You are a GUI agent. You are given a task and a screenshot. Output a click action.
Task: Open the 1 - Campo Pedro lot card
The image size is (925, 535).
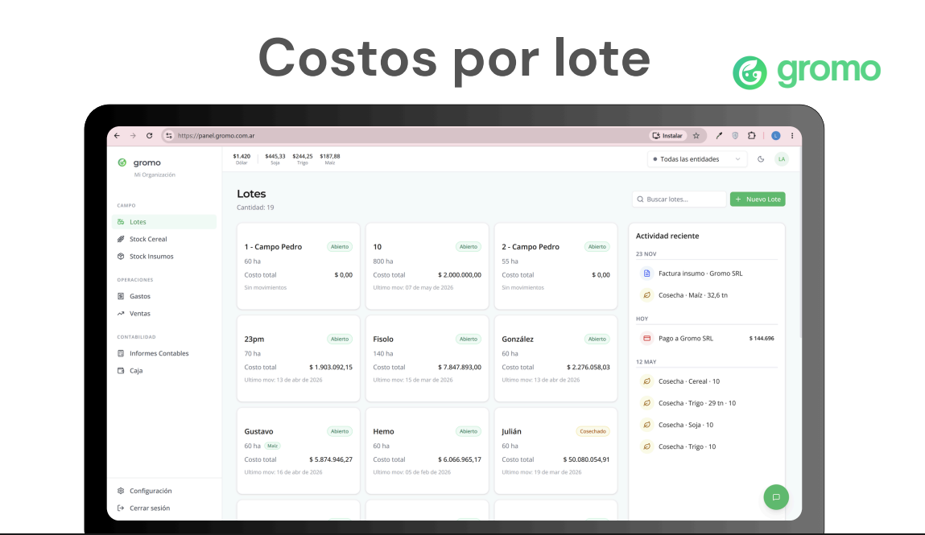(299, 265)
